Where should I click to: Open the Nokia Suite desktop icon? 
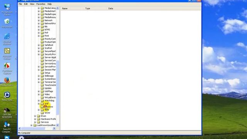click(x=7, y=97)
